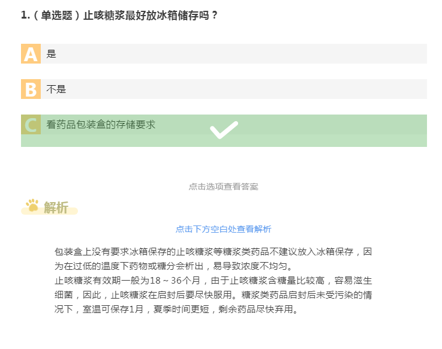Screen dimensions: 442x349
Task: Click the gray "点击选项查看答案" hint
Action: click(223, 186)
